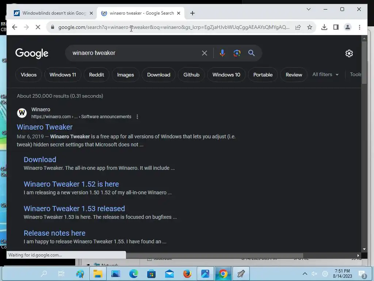Click the Google logo

coord(32,53)
